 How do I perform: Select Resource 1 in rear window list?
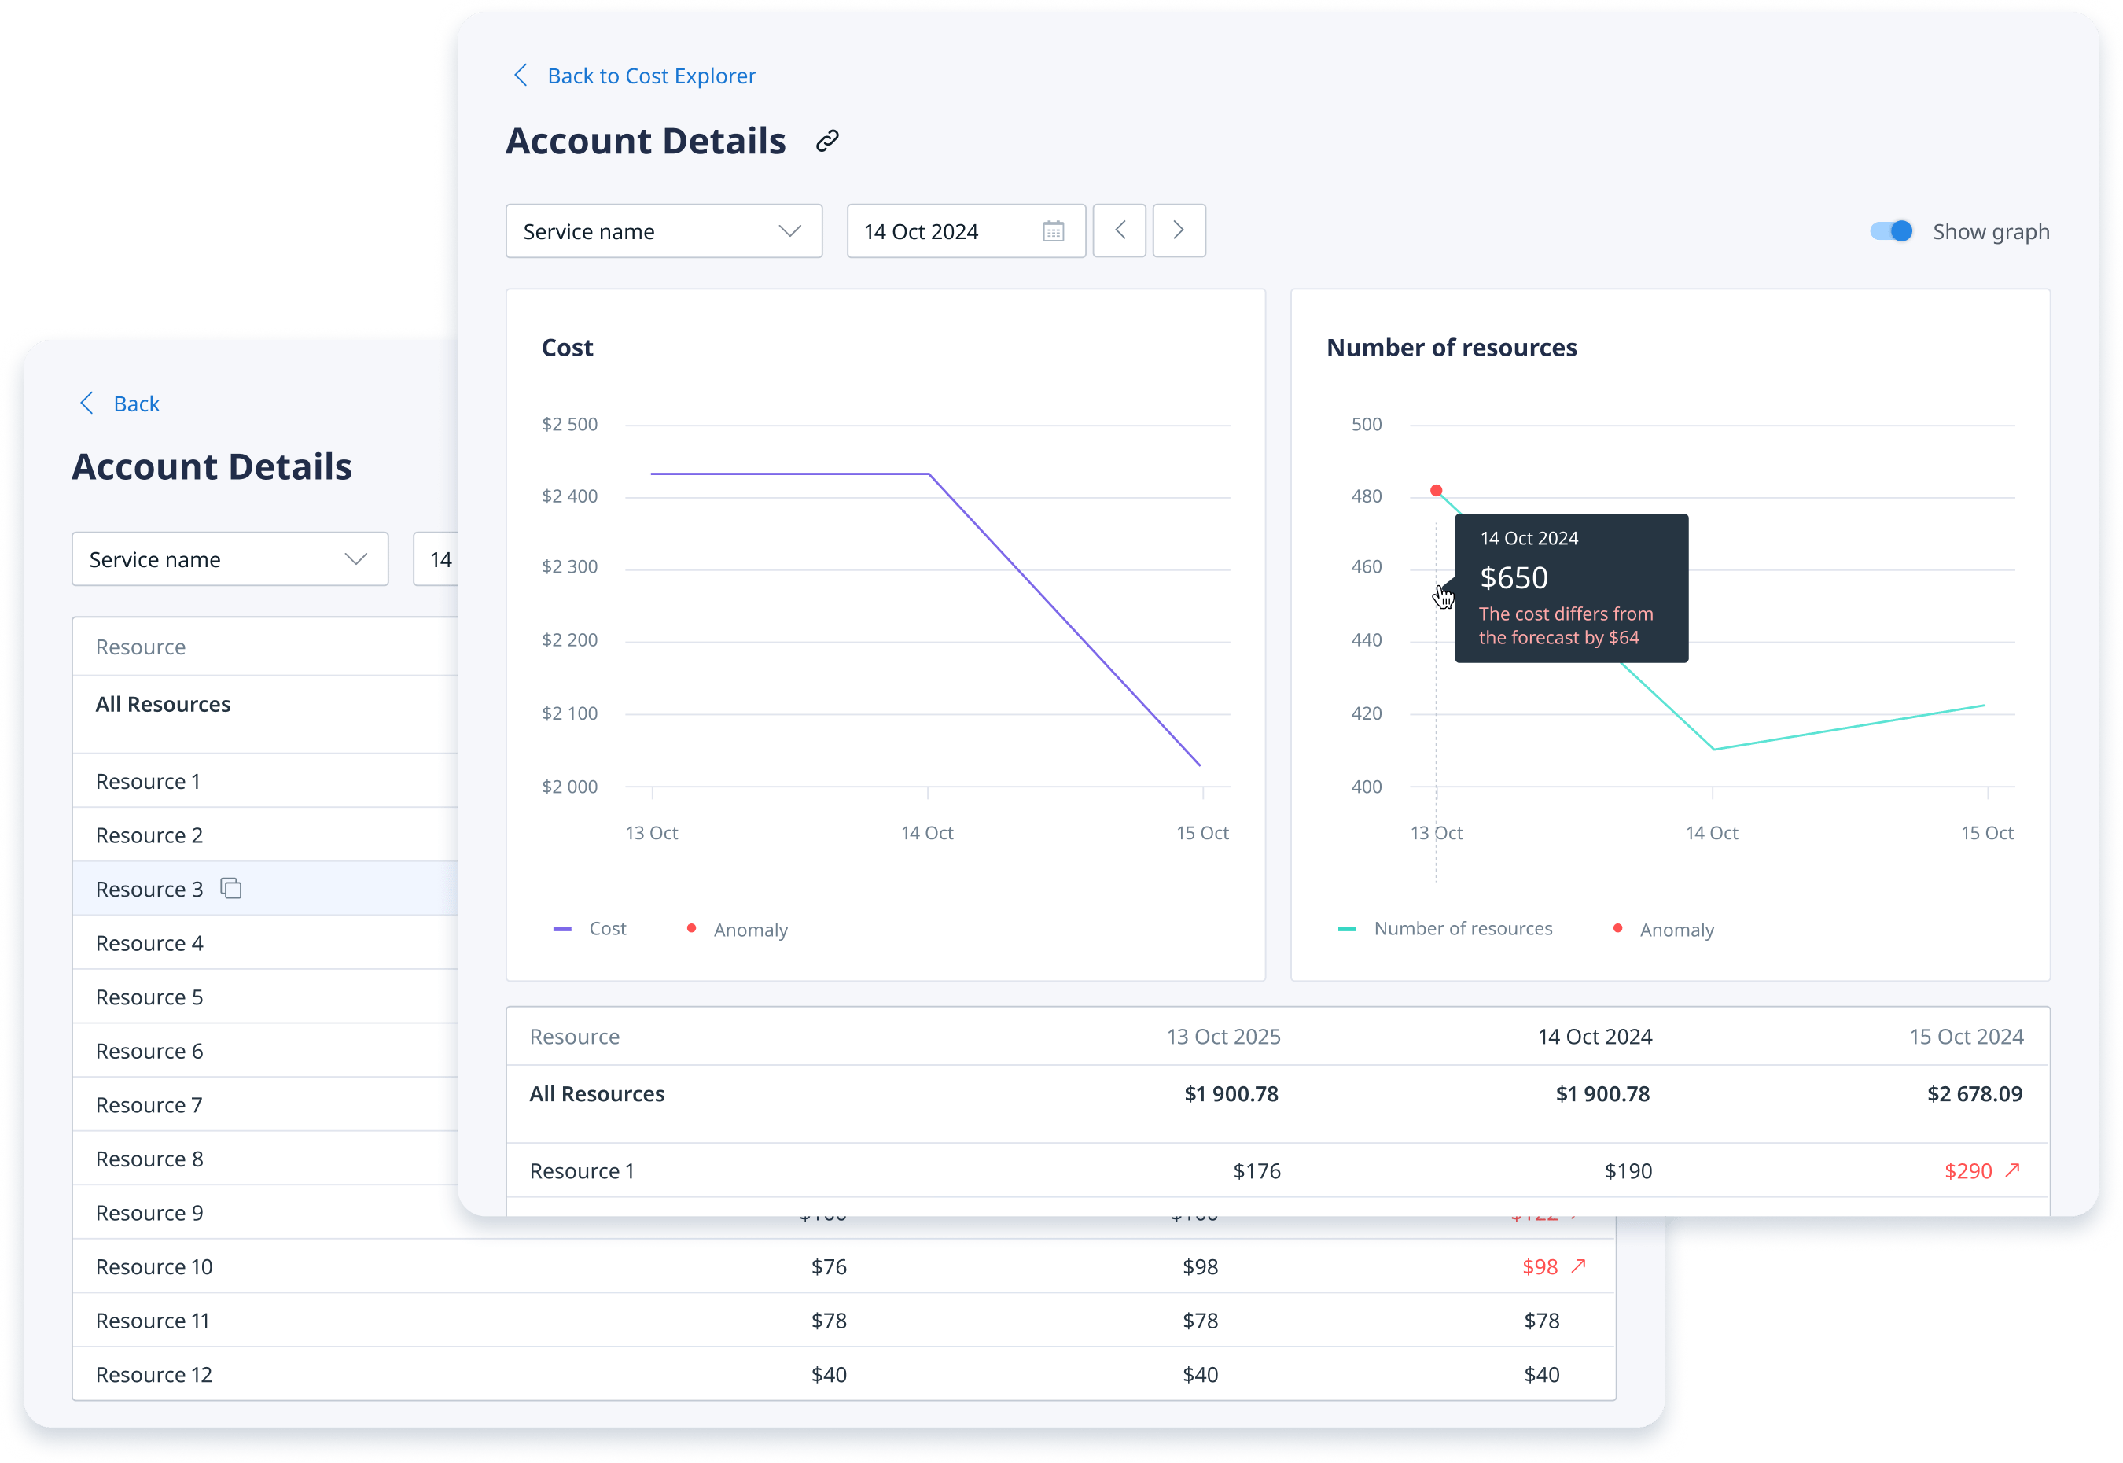click(x=266, y=781)
